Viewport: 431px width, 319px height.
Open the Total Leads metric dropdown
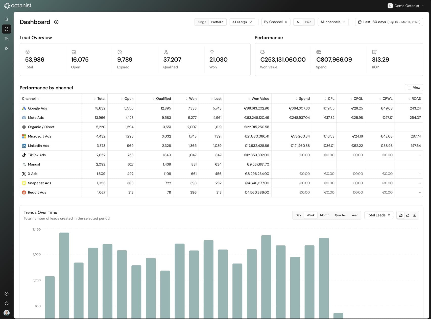(378, 215)
